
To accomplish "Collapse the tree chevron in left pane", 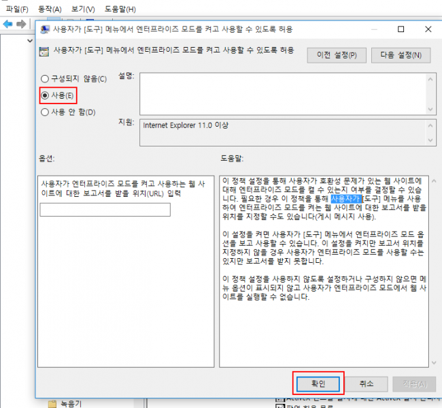I will (30, 41).
